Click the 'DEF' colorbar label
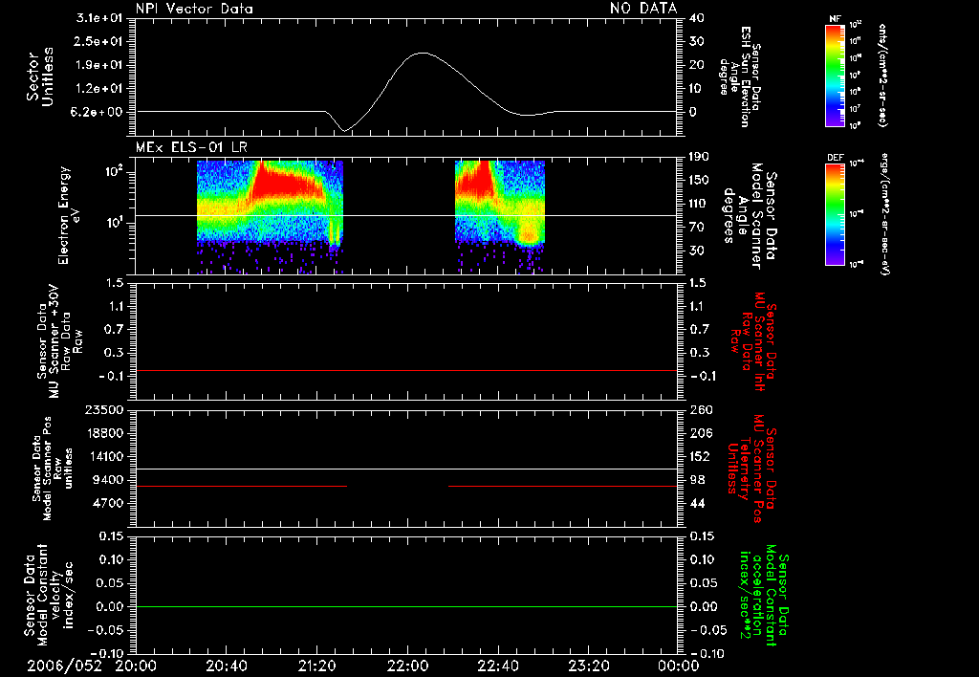Image resolution: width=979 pixels, height=677 pixels. pyautogui.click(x=836, y=158)
